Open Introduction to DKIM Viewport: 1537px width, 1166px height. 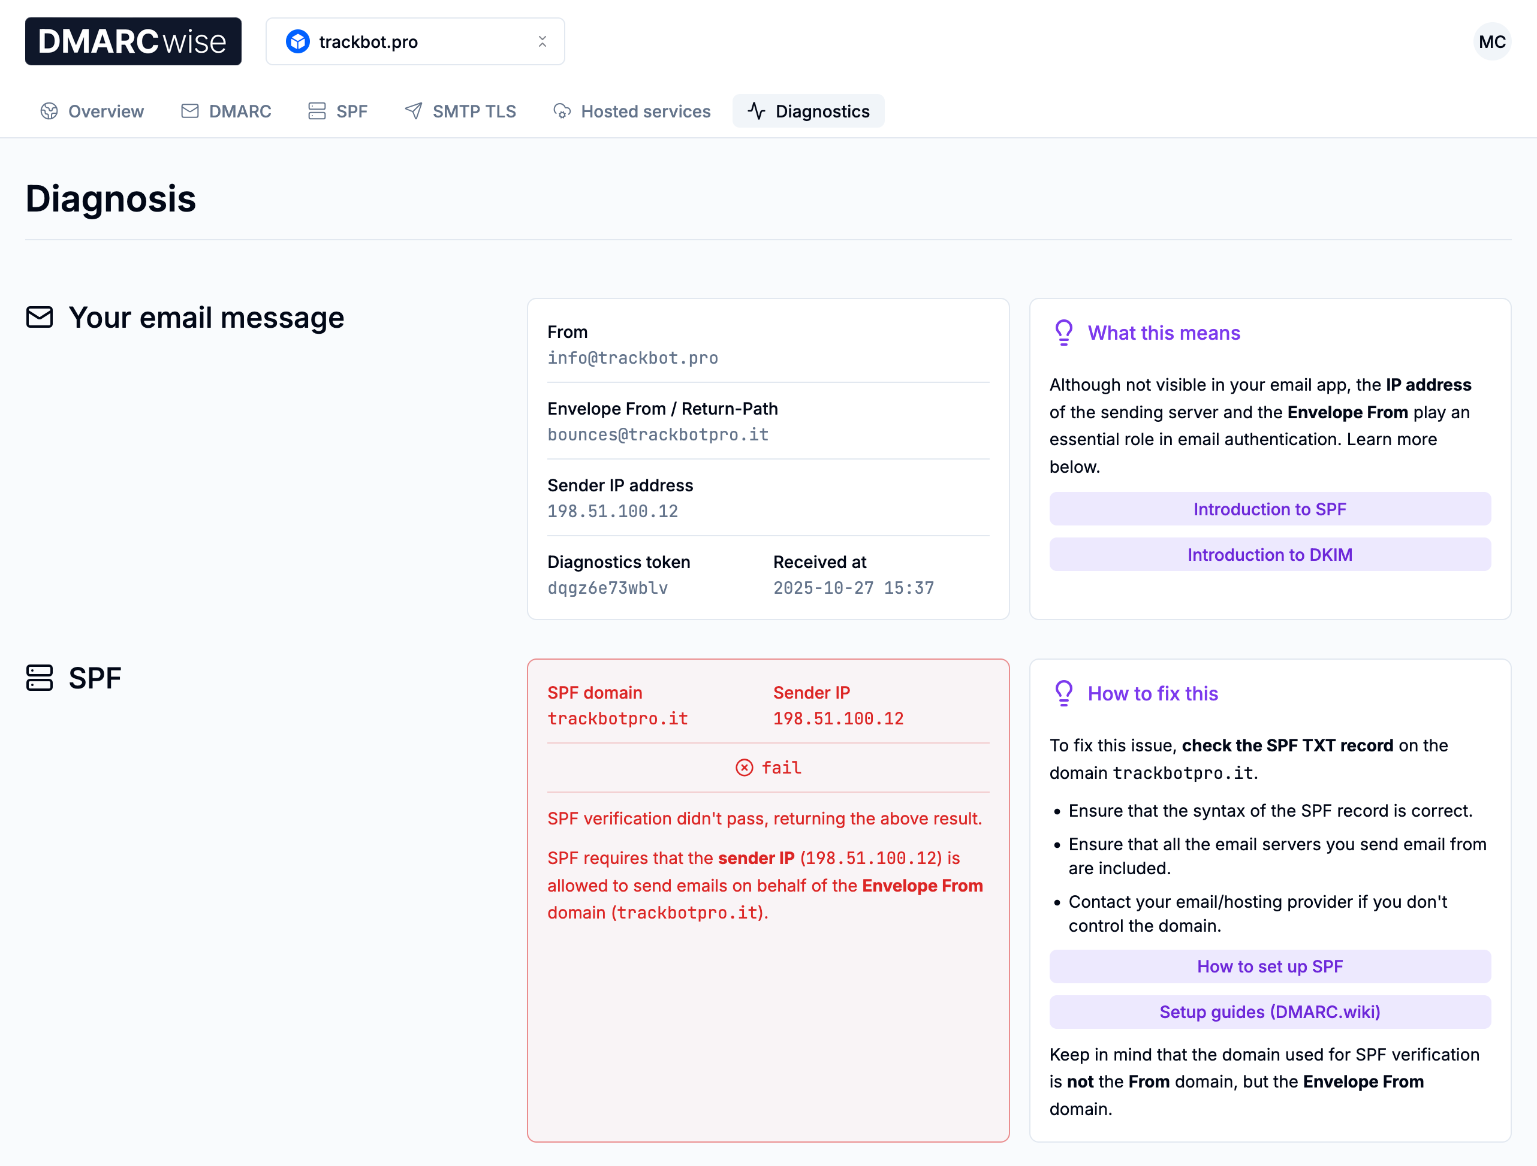click(x=1269, y=554)
